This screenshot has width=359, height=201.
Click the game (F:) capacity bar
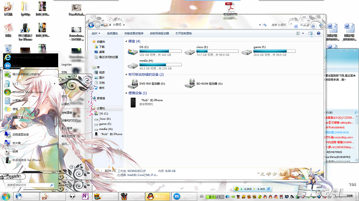tap(274, 51)
